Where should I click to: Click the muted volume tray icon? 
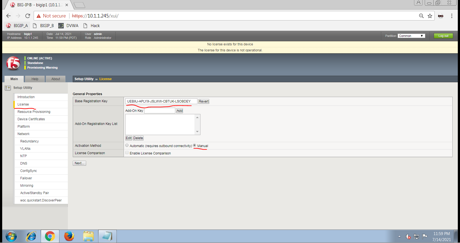click(408, 236)
